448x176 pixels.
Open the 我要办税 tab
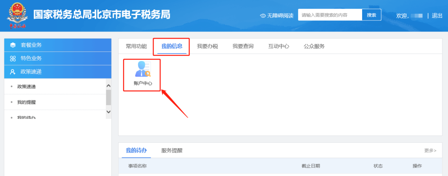pyautogui.click(x=207, y=46)
